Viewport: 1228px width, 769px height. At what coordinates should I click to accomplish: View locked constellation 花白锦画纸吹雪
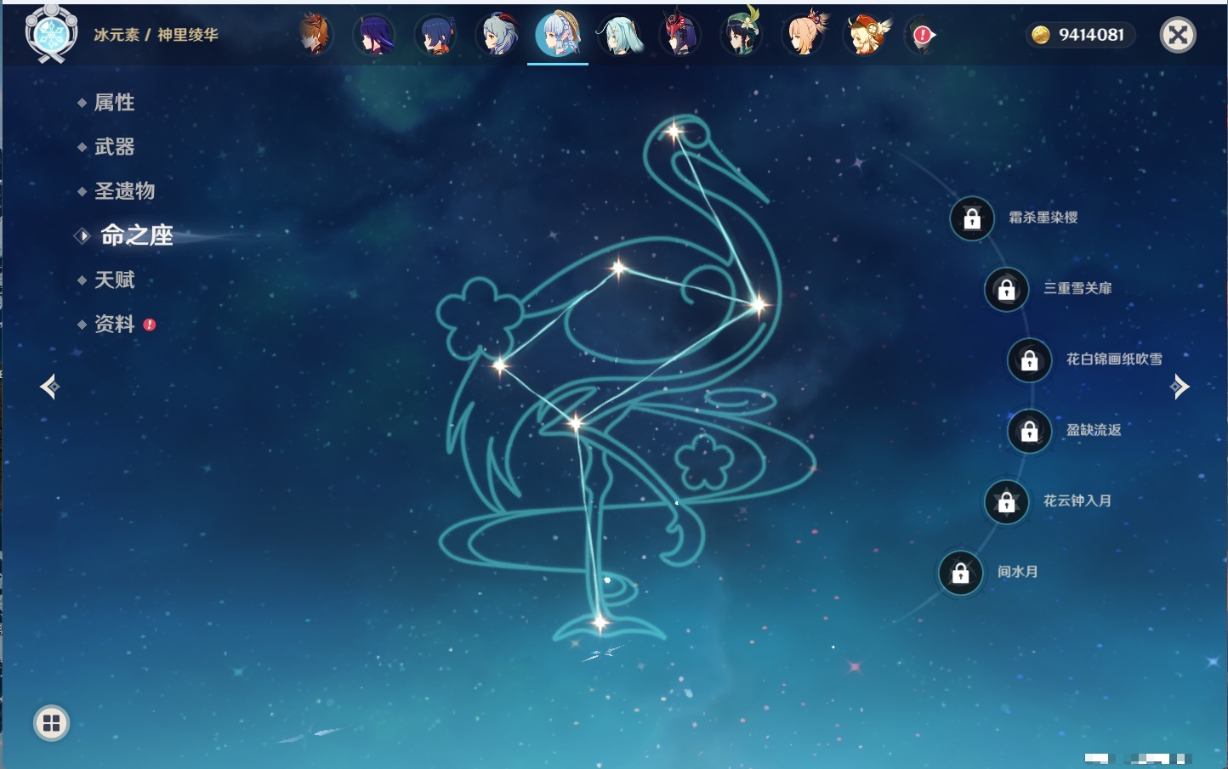[1030, 360]
